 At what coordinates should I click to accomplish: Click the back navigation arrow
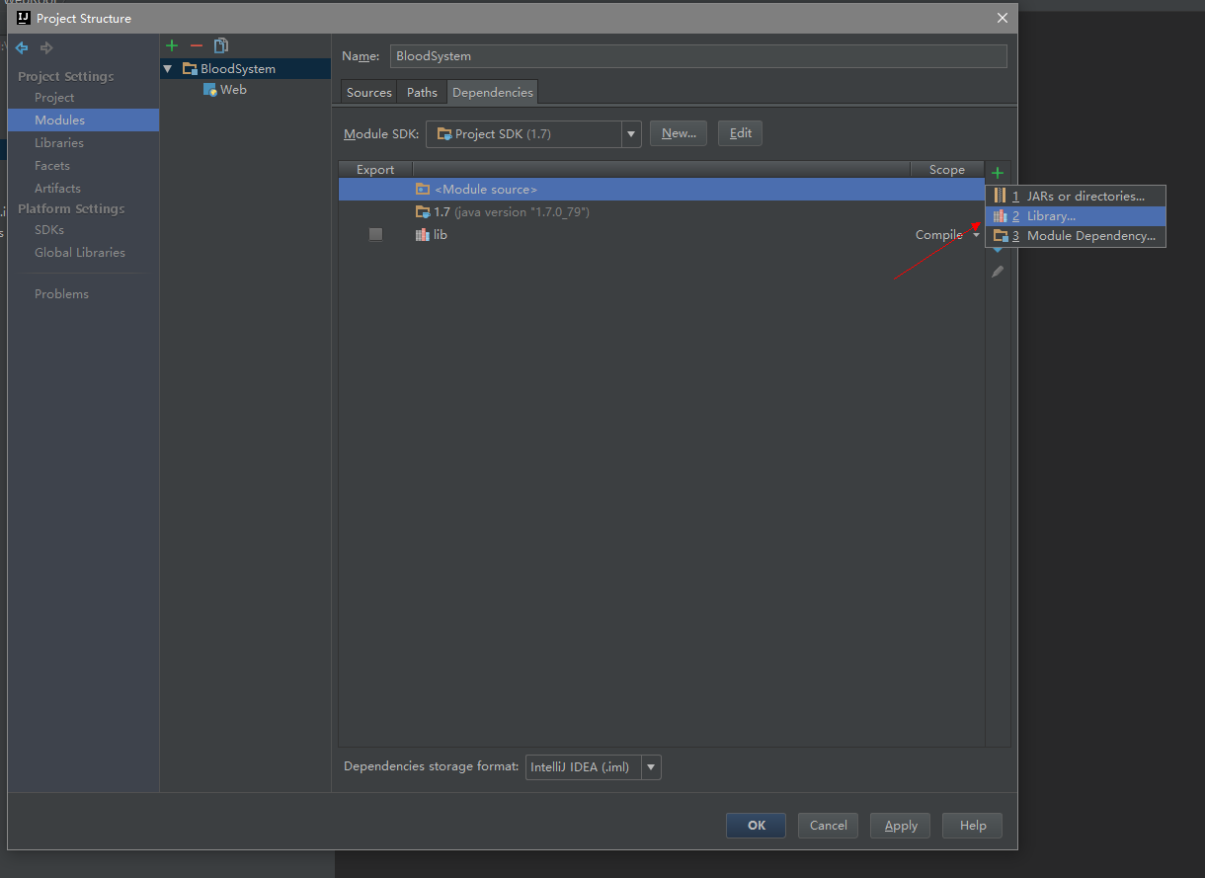(22, 47)
